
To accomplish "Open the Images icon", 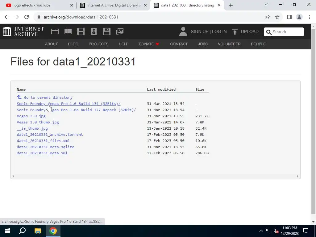I will click(120, 31).
